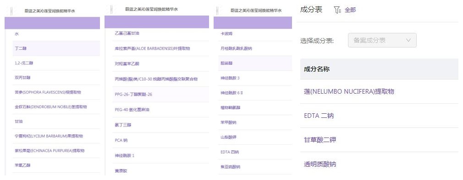Click the filter funnel icon beside 全部
The height and width of the screenshot is (180, 463).
[337, 10]
